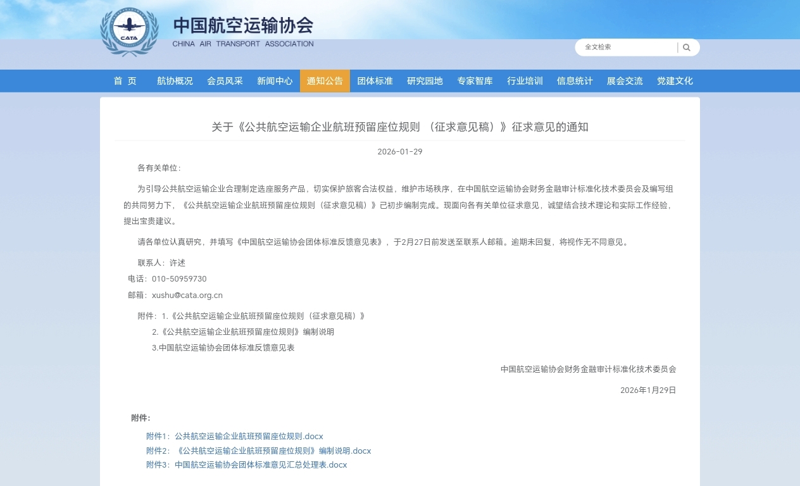The width and height of the screenshot is (800, 486).
Task: Click the magnifier search icon
Action: tap(687, 47)
